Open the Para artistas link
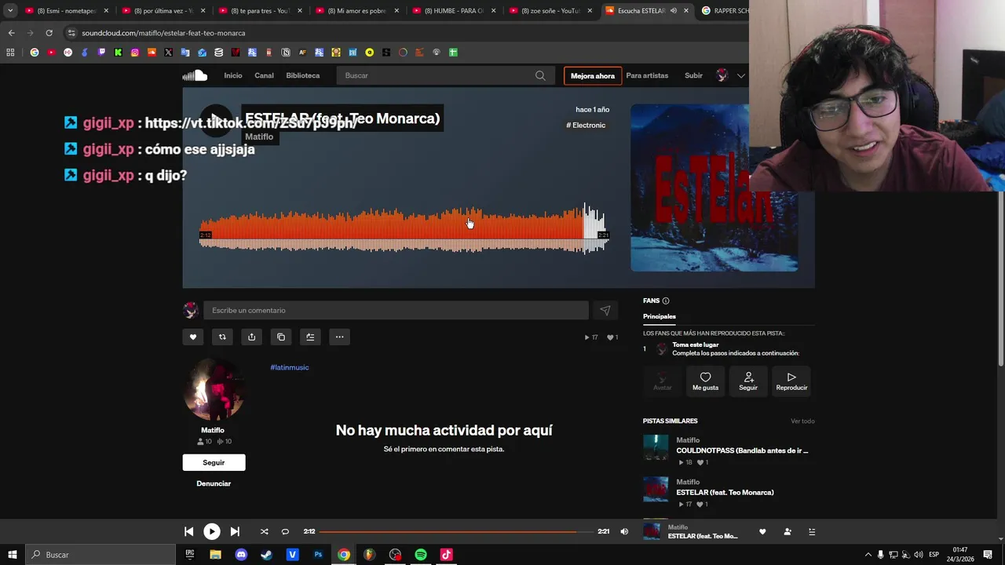Viewport: 1005px width, 565px height. (x=647, y=75)
